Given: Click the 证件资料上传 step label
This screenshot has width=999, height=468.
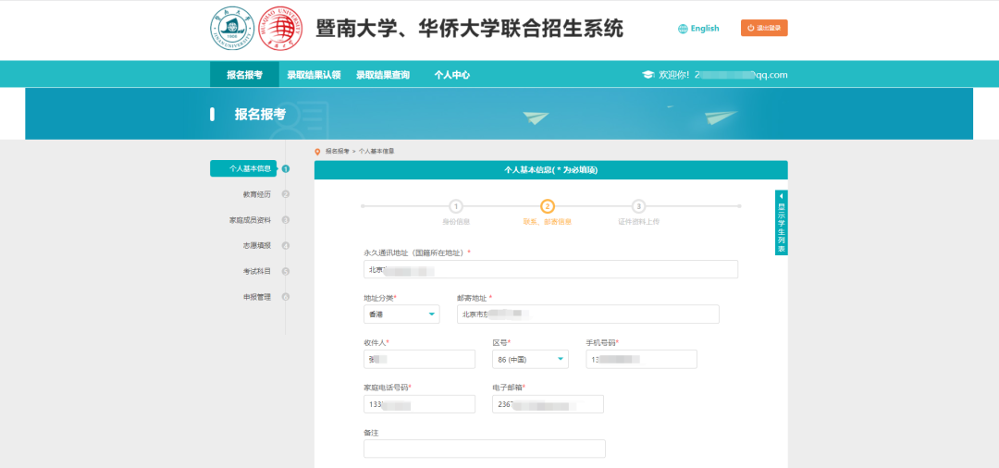Looking at the screenshot, I should click(638, 222).
